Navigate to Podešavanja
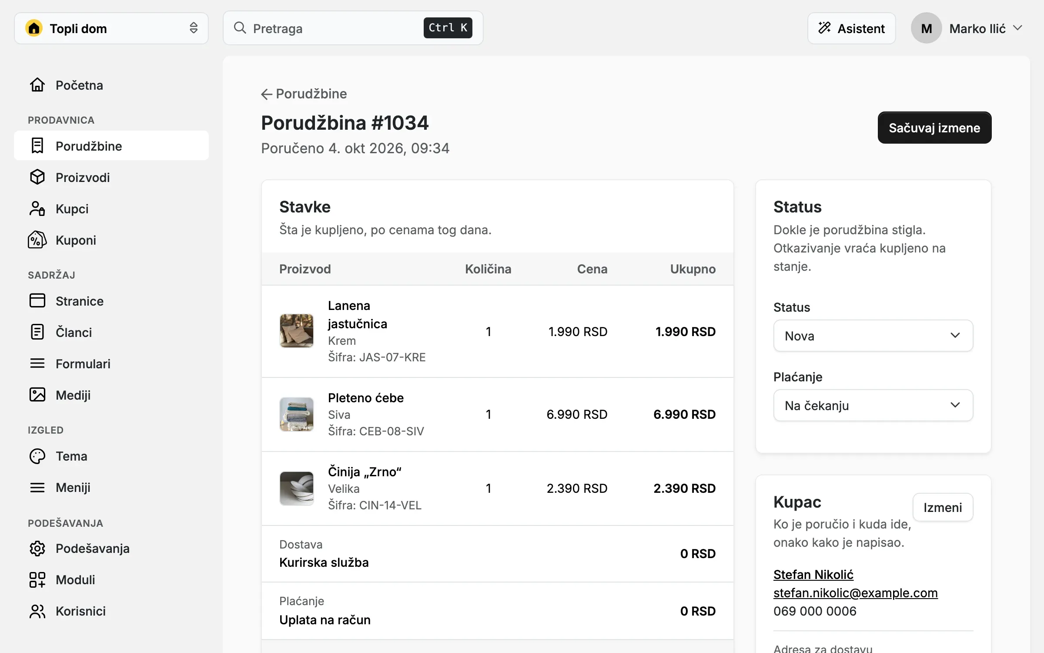This screenshot has height=653, width=1044. [x=111, y=548]
